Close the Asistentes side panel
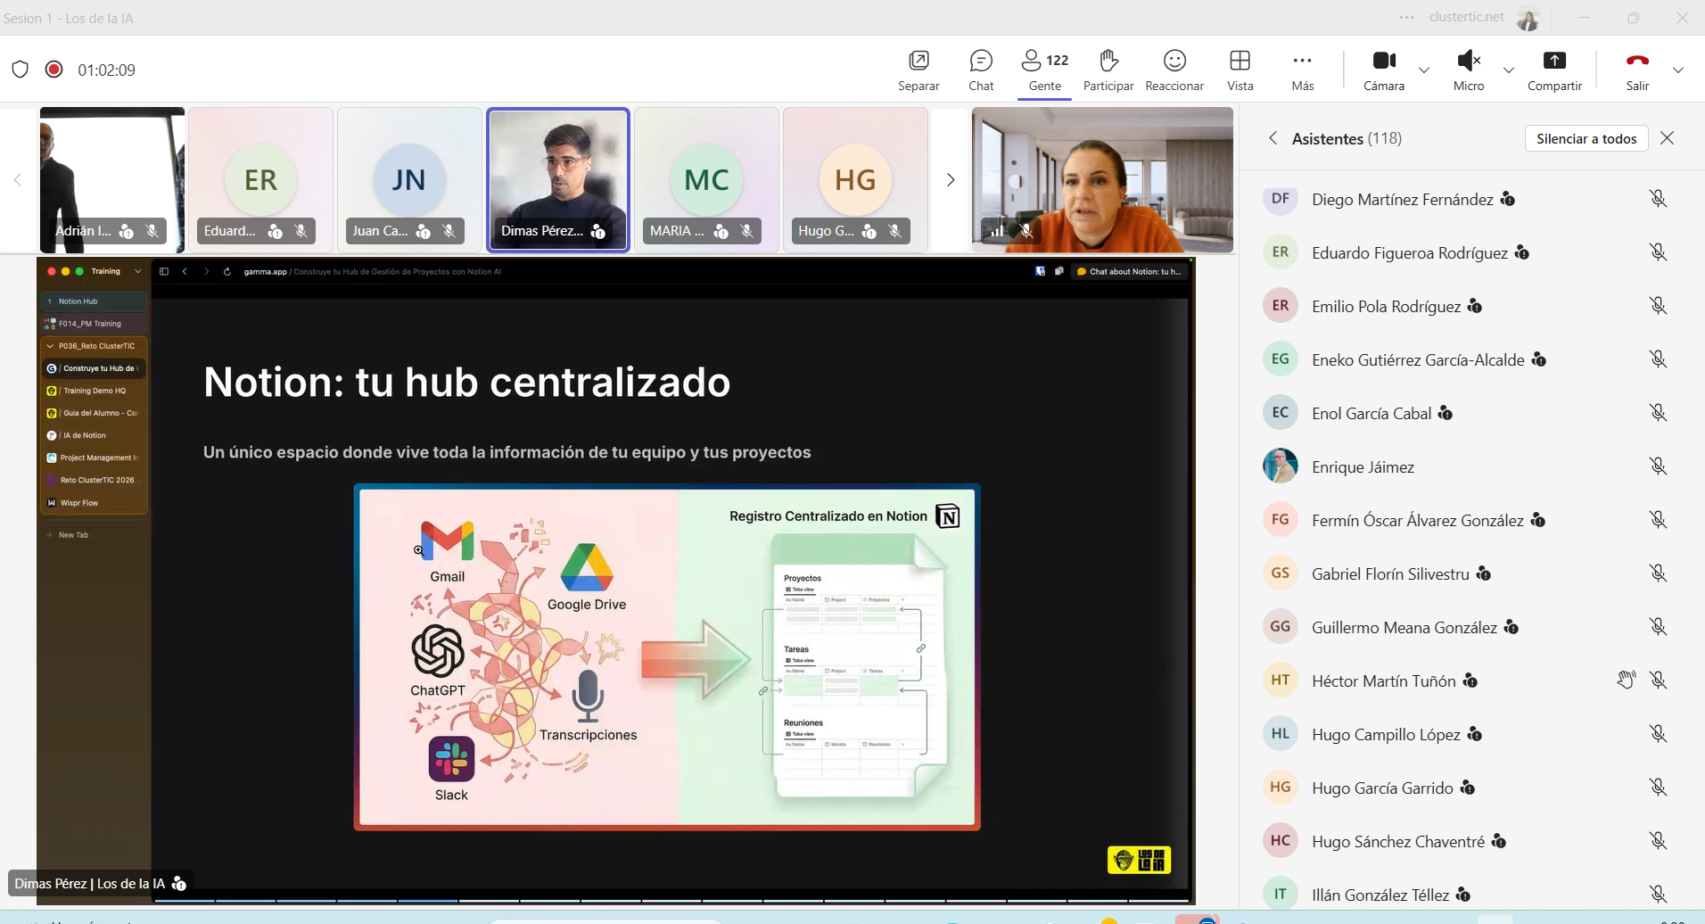 [1668, 138]
